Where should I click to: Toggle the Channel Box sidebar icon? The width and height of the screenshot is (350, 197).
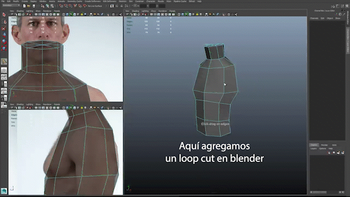(x=347, y=6)
